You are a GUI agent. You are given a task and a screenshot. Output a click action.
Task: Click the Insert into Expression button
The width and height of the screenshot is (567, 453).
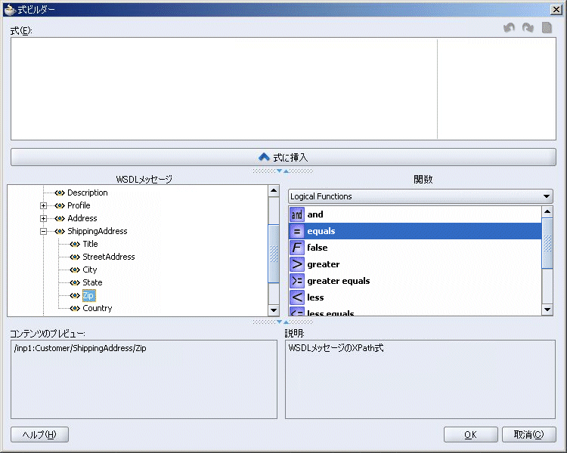tap(283, 157)
